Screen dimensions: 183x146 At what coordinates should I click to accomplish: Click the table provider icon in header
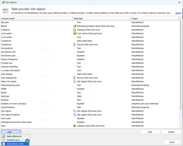pos(5,11)
